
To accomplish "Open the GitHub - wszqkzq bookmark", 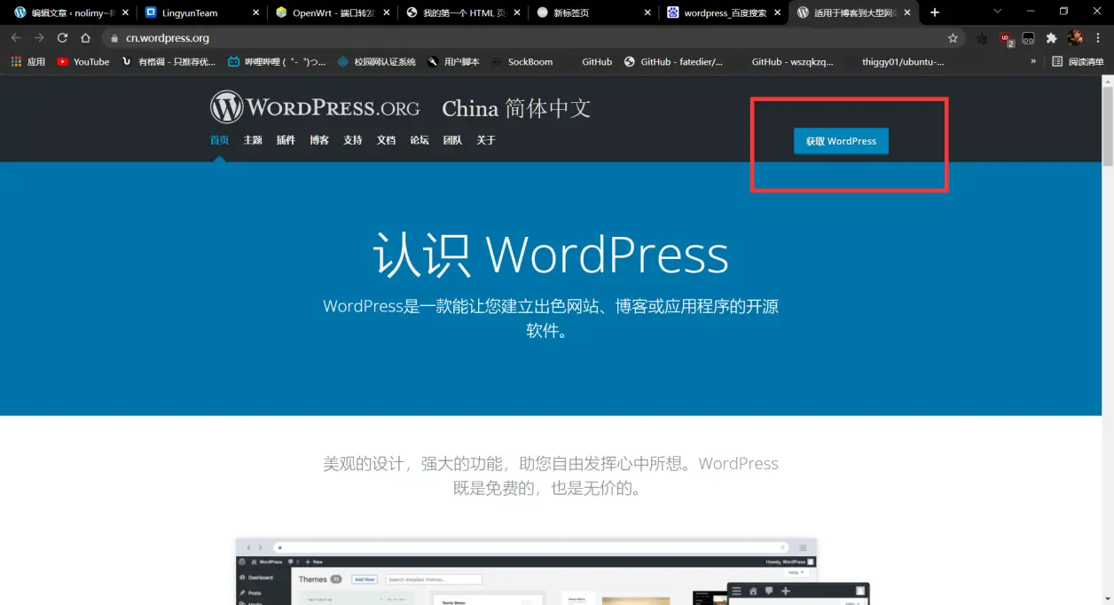I will click(784, 62).
